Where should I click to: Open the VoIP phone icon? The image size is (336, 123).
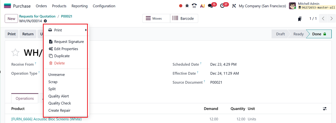tap(194, 6)
